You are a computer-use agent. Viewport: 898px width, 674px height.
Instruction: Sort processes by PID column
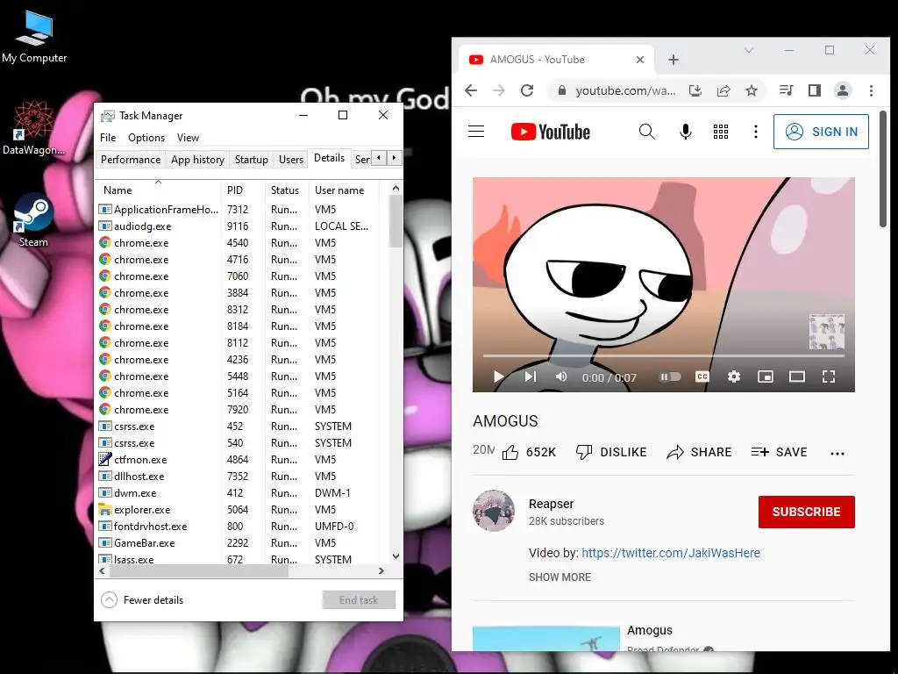pyautogui.click(x=243, y=190)
